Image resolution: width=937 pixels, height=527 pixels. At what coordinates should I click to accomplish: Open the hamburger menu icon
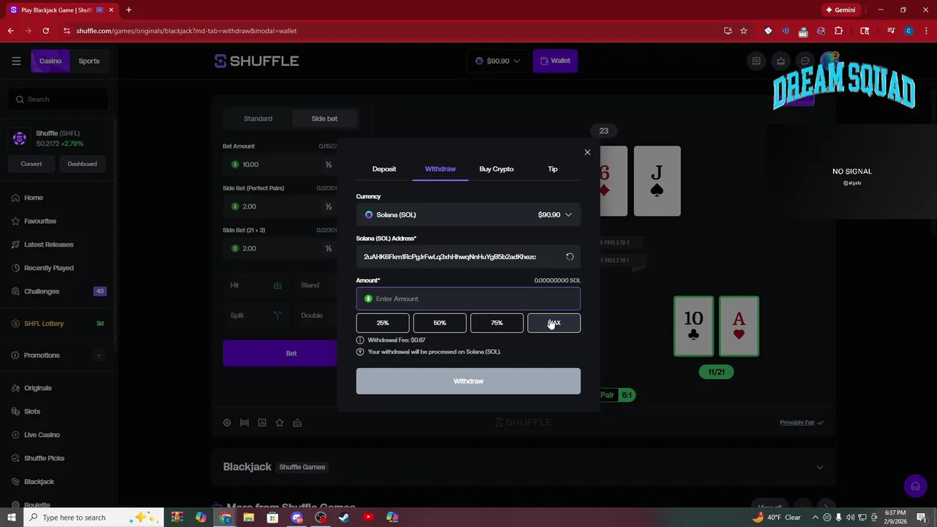(x=16, y=61)
